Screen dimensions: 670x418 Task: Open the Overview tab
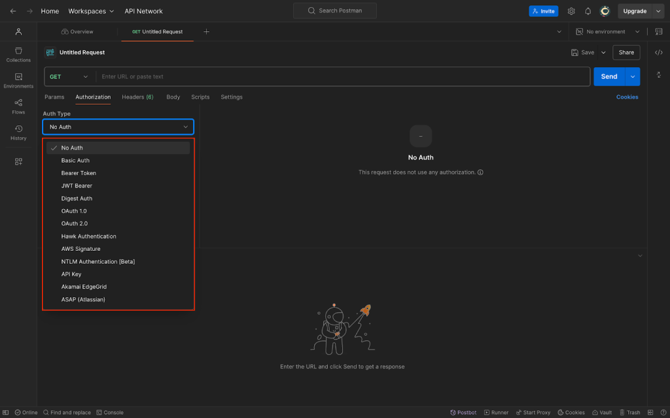[77, 31]
